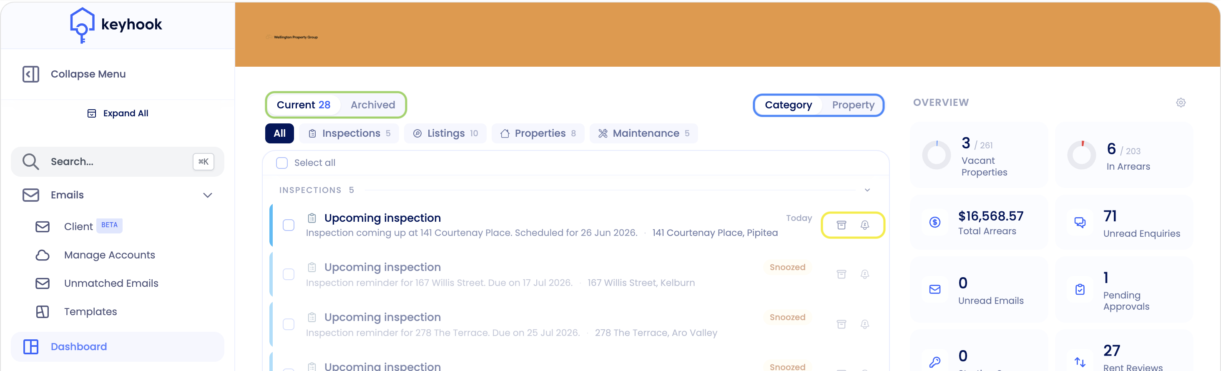
Task: Click the $16,568.57 Total Arrears value
Action: (x=991, y=216)
